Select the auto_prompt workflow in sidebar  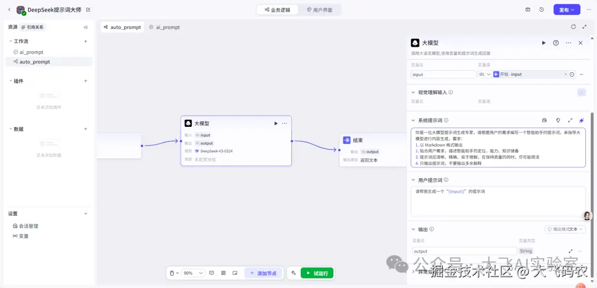49,62
